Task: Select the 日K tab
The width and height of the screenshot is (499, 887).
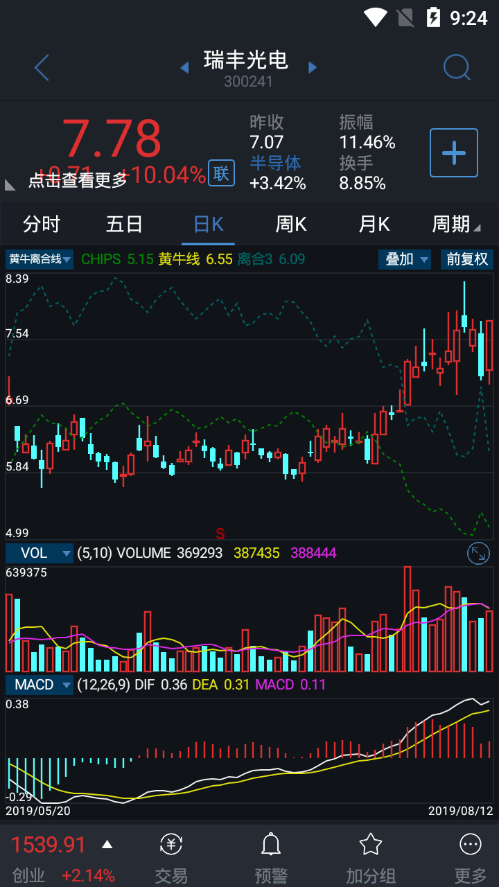Action: point(209,224)
